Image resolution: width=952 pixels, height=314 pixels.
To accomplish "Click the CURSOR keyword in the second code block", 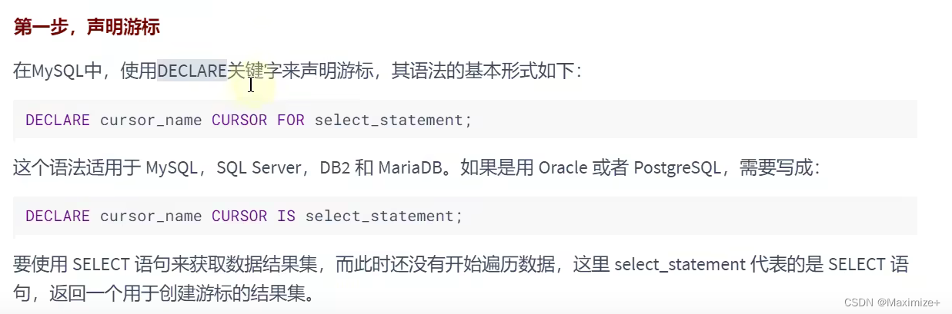I will [239, 216].
